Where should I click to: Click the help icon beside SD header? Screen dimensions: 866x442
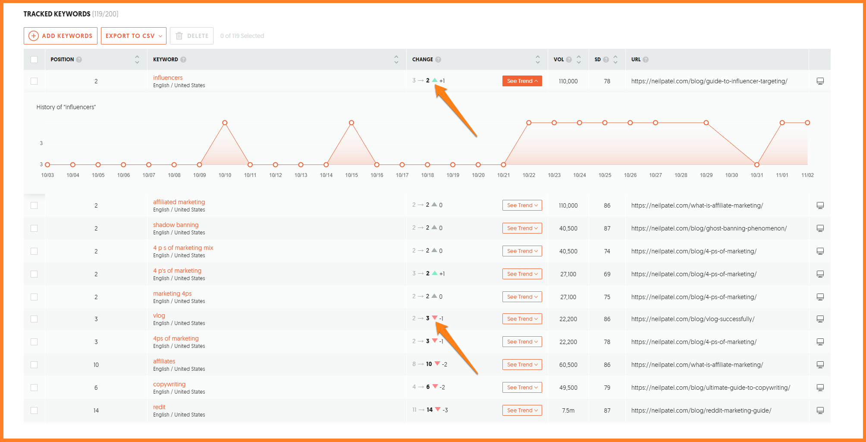(x=606, y=60)
